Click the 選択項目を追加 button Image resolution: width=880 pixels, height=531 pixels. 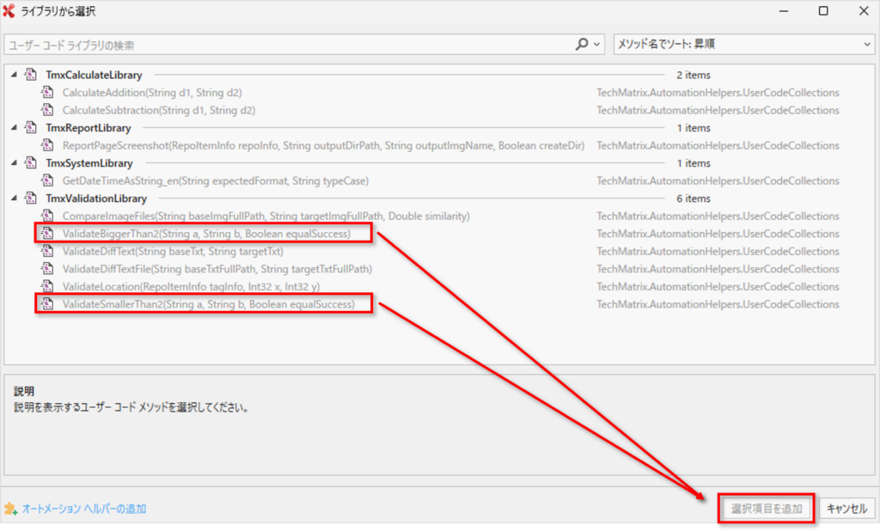[x=765, y=509]
